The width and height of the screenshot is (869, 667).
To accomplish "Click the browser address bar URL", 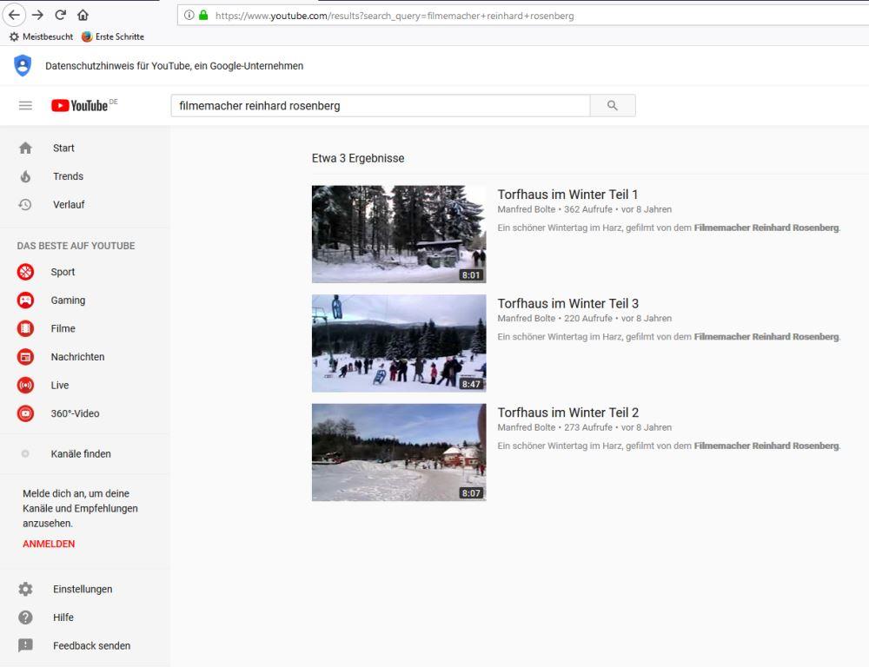I will click(395, 16).
